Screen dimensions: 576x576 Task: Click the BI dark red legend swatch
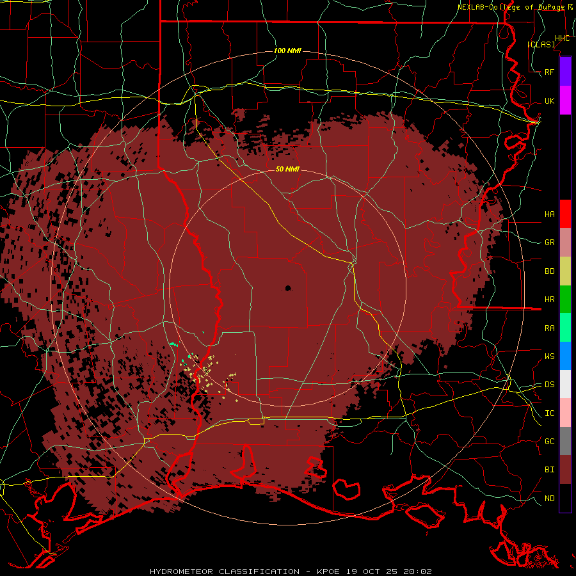point(565,470)
